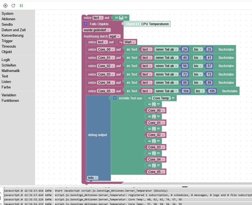The width and height of the screenshot is (252, 205).
Task: Open gear settings on Falls Objekte block
Action: (86, 24)
